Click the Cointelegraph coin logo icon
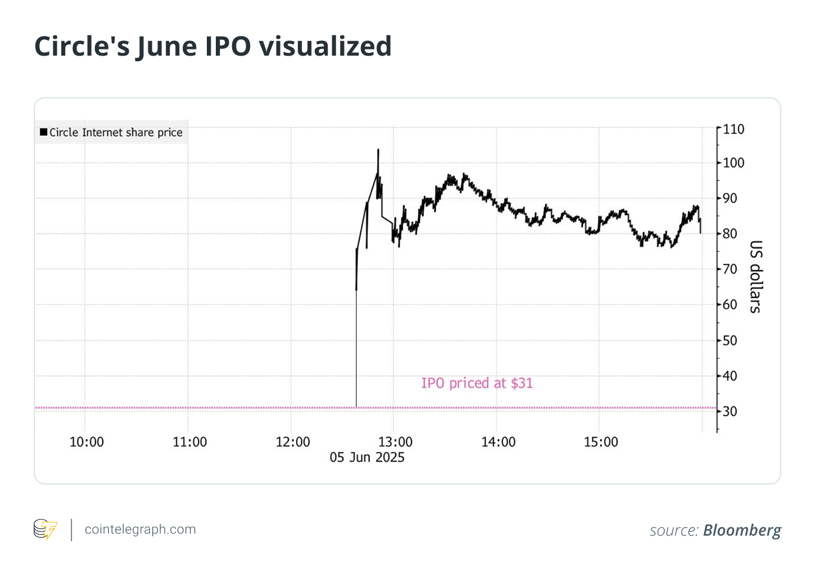 45,529
